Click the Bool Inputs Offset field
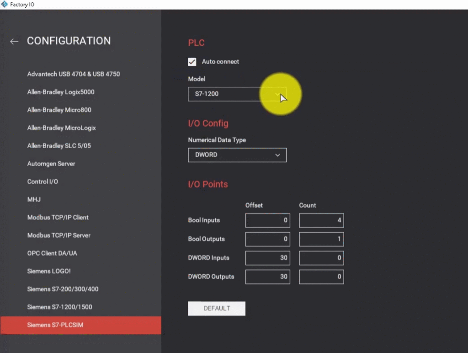 [x=267, y=220]
